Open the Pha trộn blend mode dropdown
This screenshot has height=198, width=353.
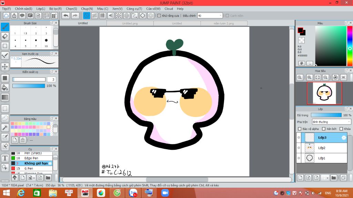pos(331,122)
